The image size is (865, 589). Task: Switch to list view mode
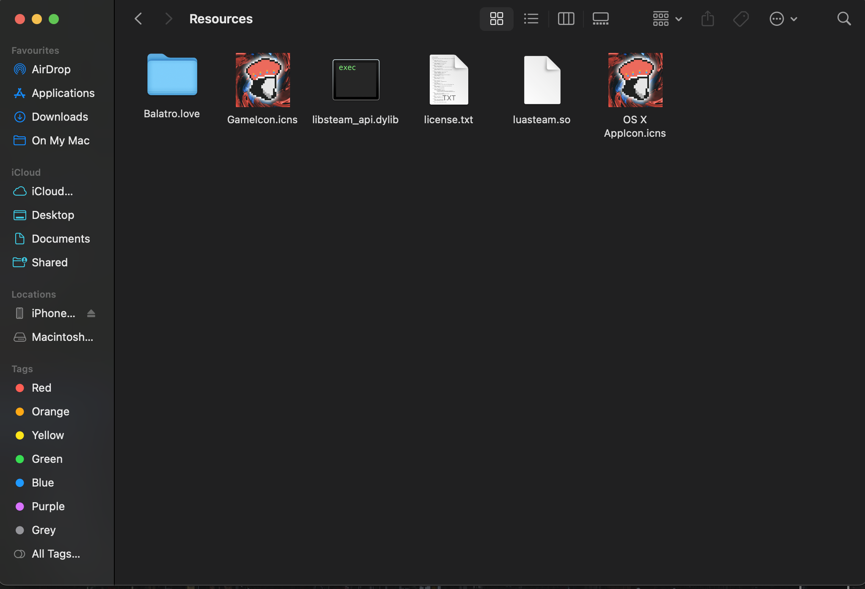point(531,19)
